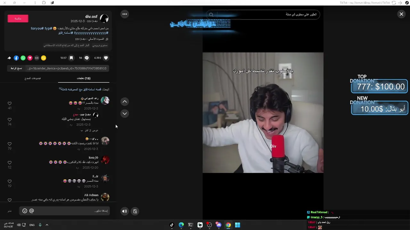The height and width of the screenshot is (230, 410).
Task: Like the comment with 41 likes
Action: 10,103
